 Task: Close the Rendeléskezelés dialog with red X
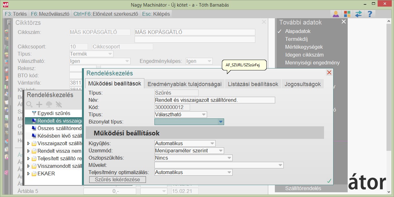tap(329, 73)
